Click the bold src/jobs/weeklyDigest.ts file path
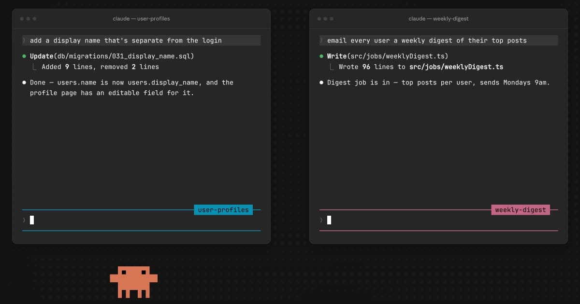The width and height of the screenshot is (580, 304). pyautogui.click(x=456, y=67)
